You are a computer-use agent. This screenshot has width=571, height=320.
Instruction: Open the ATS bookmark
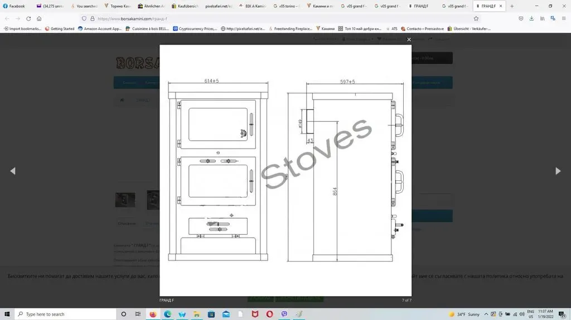click(x=392, y=29)
